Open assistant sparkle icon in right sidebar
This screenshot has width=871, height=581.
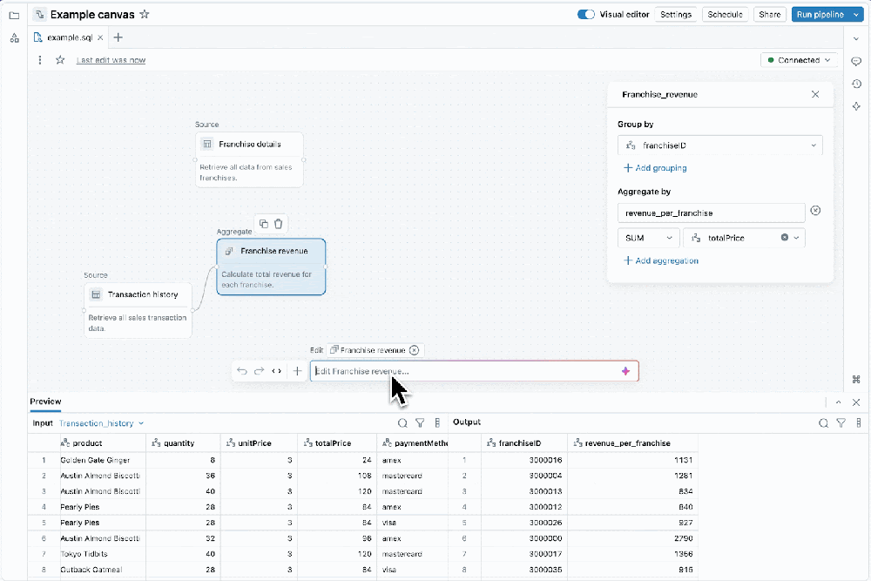click(856, 106)
